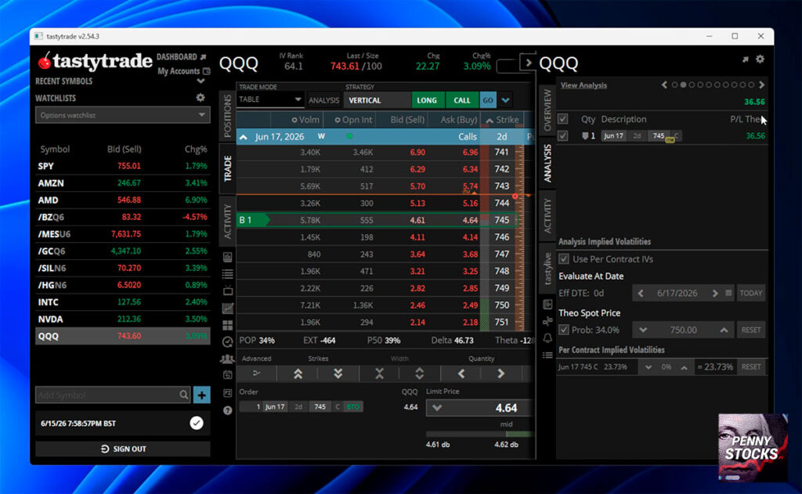
Task: Open the follow traders people icon
Action: click(227, 359)
